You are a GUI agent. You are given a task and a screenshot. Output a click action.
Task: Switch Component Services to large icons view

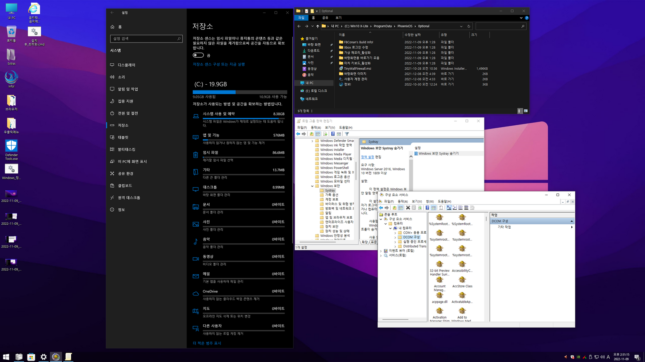(449, 208)
